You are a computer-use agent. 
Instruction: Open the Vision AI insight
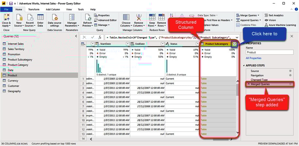click(270, 20)
